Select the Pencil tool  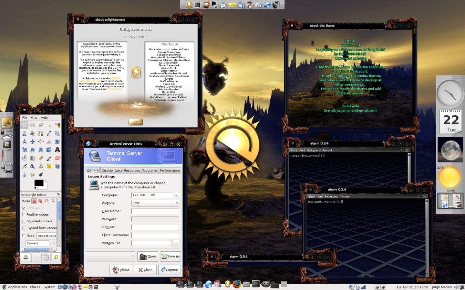tap(41, 158)
